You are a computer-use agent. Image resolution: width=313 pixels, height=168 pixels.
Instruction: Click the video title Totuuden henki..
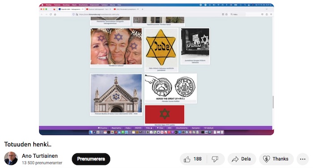[x=28, y=144]
